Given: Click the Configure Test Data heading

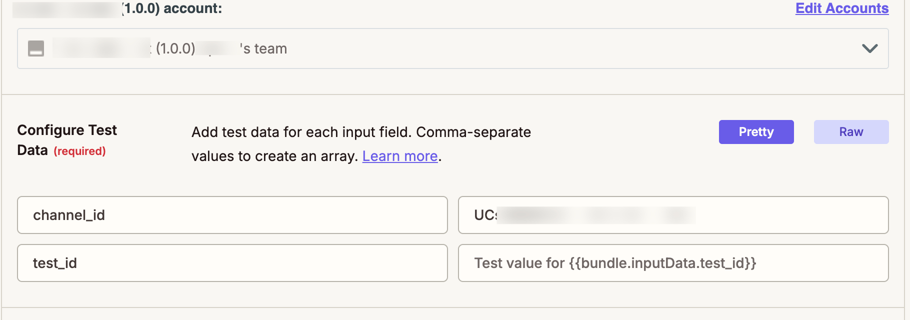Looking at the screenshot, I should pos(67,140).
